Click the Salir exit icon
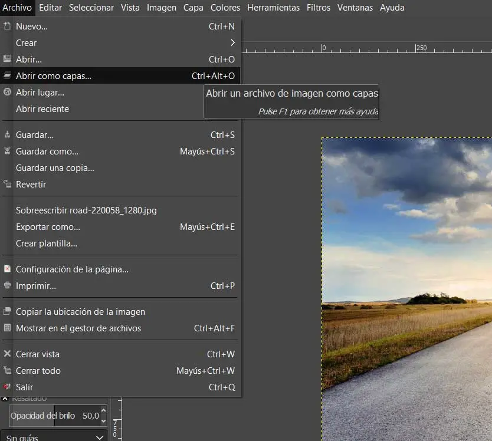 [x=7, y=387]
